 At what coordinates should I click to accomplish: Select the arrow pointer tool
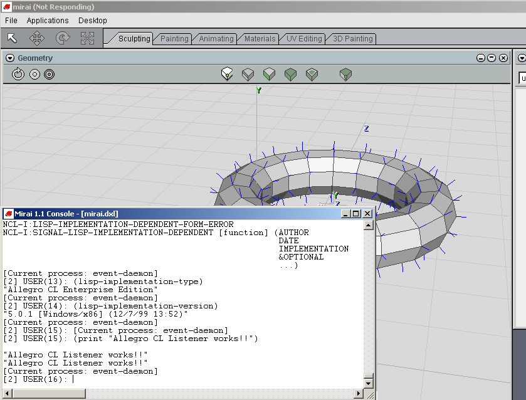click(x=12, y=38)
